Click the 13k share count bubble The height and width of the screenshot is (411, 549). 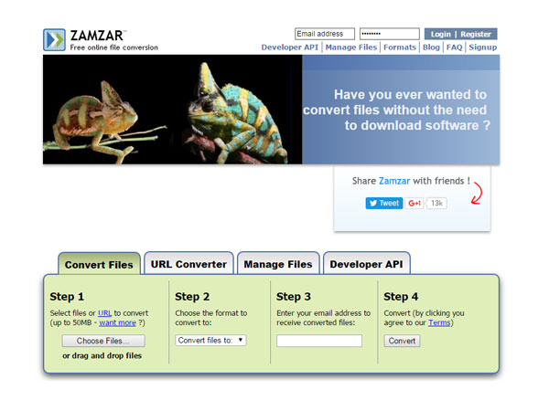click(436, 203)
